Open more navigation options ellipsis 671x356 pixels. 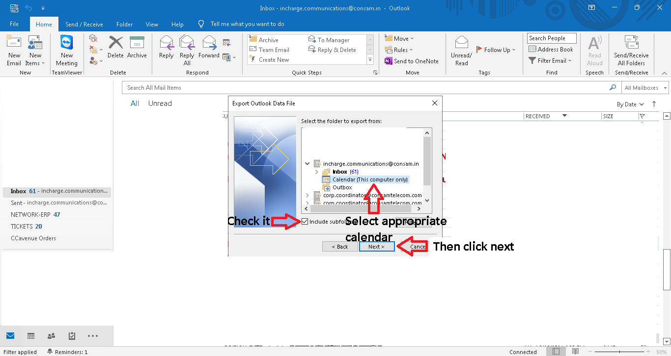coord(93,336)
